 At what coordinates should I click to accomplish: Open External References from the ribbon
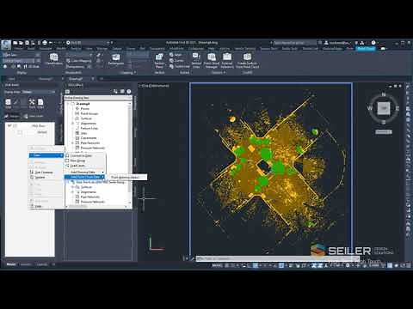click(227, 61)
